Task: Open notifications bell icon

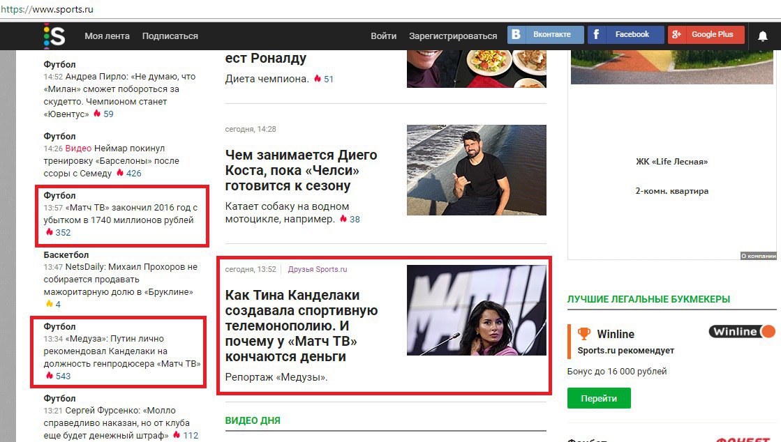Action: tap(762, 36)
